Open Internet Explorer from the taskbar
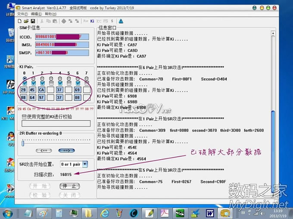Image resolution: width=293 pixels, height=219 pixels. click(104, 213)
